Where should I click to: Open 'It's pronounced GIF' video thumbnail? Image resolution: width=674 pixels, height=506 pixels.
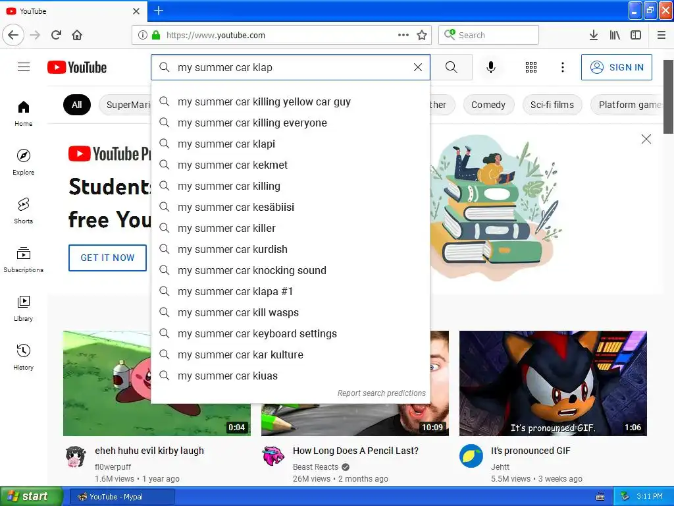pyautogui.click(x=553, y=383)
